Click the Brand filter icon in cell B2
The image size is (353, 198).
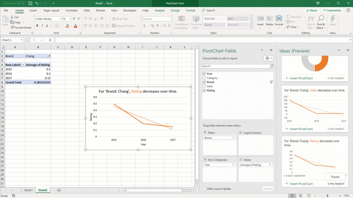49,56
